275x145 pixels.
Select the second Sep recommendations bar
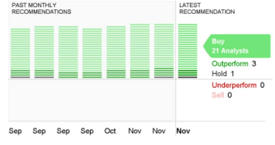[x=44, y=52]
